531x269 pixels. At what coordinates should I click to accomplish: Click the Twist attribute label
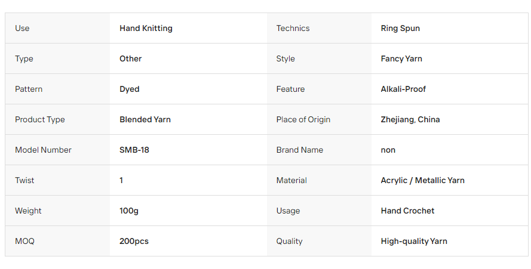click(x=24, y=180)
